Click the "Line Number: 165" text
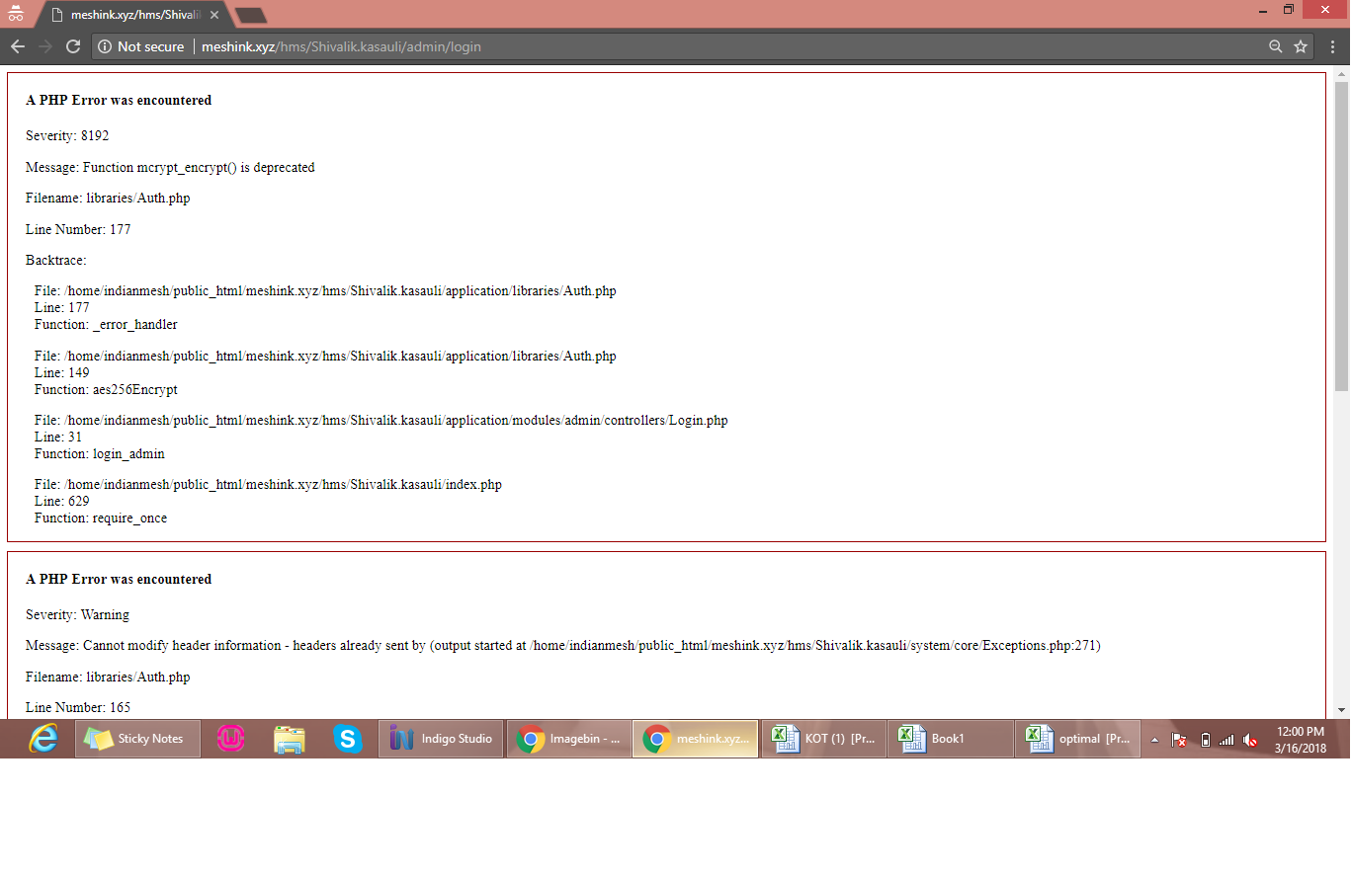The image size is (1352, 877). [x=78, y=707]
